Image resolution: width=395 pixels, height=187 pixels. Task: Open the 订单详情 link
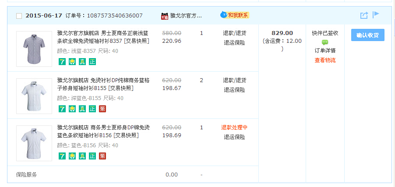(325, 51)
